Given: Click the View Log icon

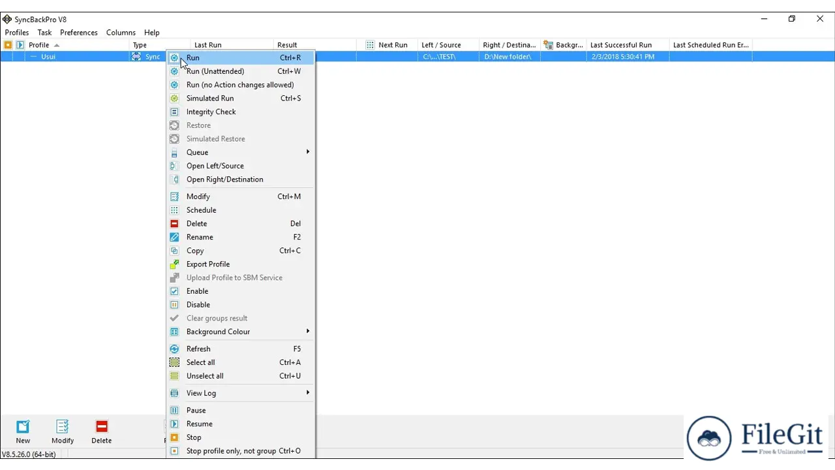Looking at the screenshot, I should (174, 393).
